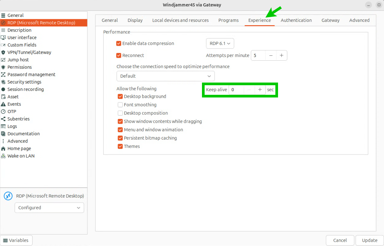Click the Security settings shield icon
The height and width of the screenshot is (246, 384).
pyautogui.click(x=3, y=82)
